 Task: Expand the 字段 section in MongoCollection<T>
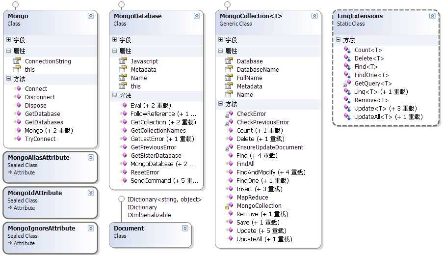click(220, 40)
